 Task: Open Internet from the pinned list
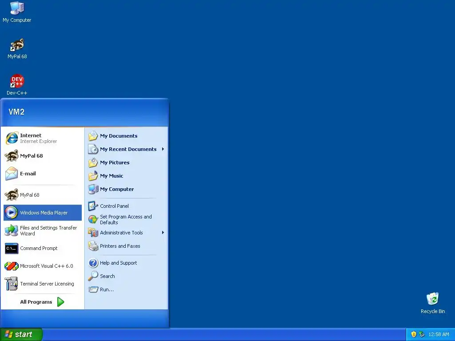pos(43,138)
